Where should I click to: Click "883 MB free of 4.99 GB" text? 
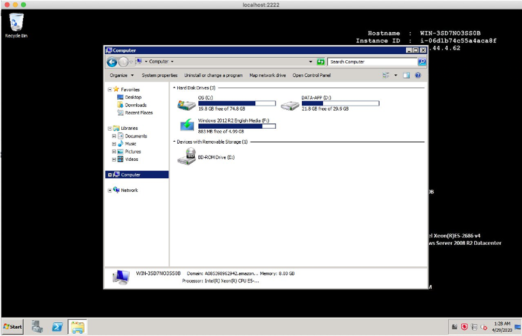click(x=221, y=132)
